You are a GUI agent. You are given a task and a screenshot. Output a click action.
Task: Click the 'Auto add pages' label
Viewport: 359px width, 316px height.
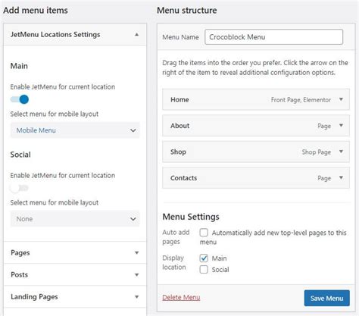click(176, 237)
